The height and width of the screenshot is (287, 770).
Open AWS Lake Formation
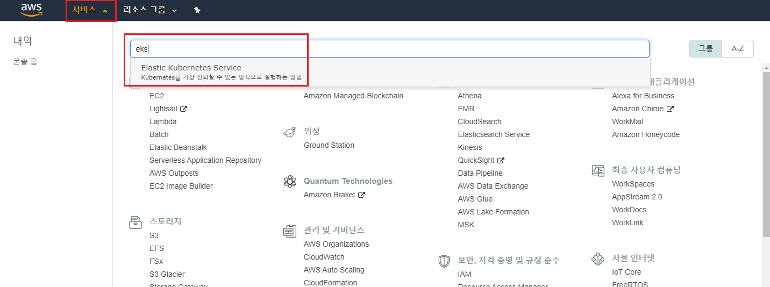494,212
